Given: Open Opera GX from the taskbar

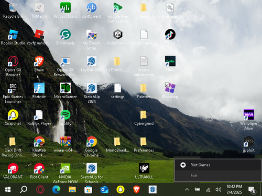Looking at the screenshot, I should click(40, 190).
